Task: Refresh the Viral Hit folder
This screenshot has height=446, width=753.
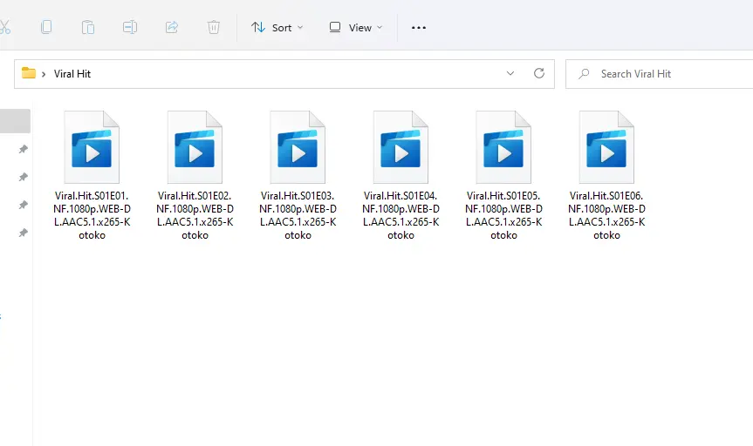Action: pos(539,73)
